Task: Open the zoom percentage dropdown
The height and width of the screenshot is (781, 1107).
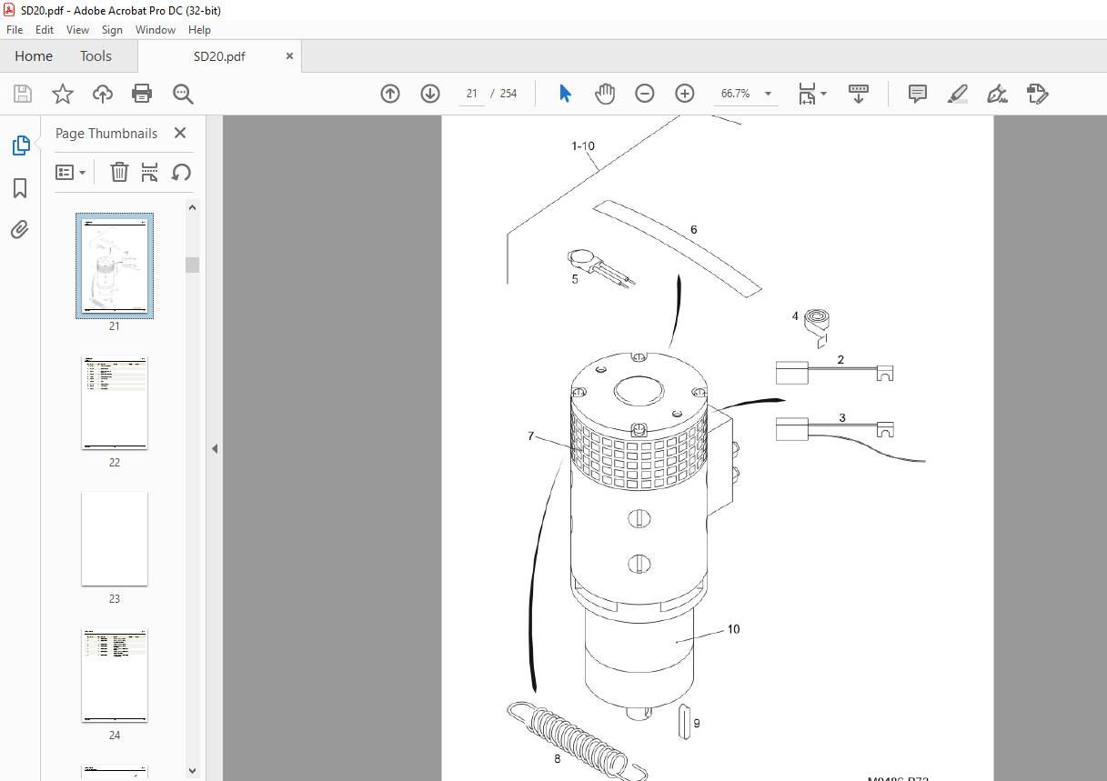Action: [x=768, y=94]
